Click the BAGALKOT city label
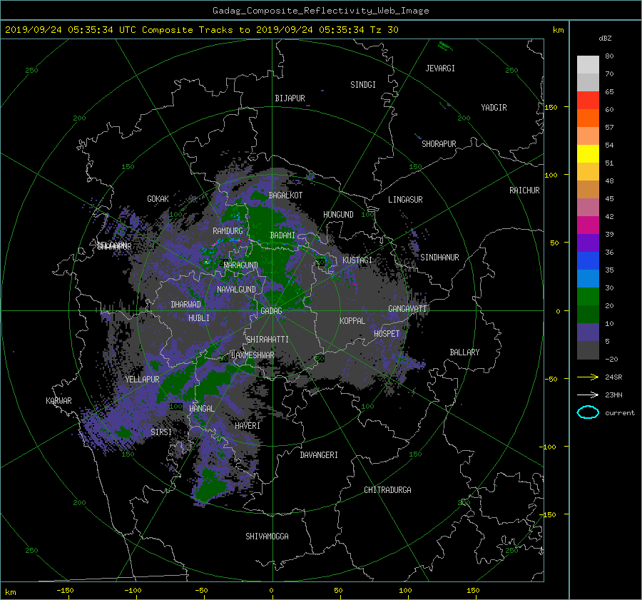The width and height of the screenshot is (642, 600). 285,195
